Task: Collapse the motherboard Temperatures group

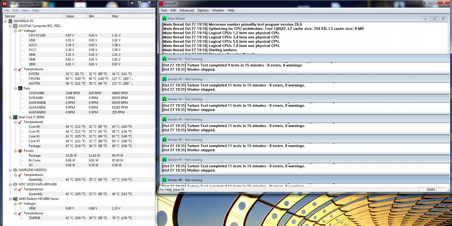Action: click(x=15, y=69)
